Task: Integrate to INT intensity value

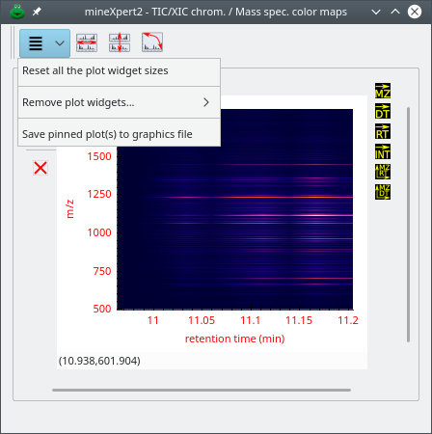Action: coord(383,151)
